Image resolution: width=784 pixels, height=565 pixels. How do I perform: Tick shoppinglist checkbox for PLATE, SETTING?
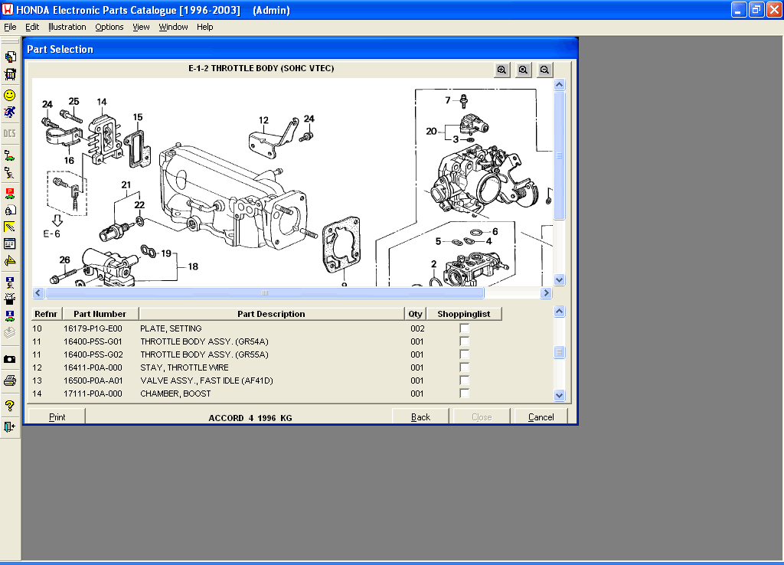465,328
